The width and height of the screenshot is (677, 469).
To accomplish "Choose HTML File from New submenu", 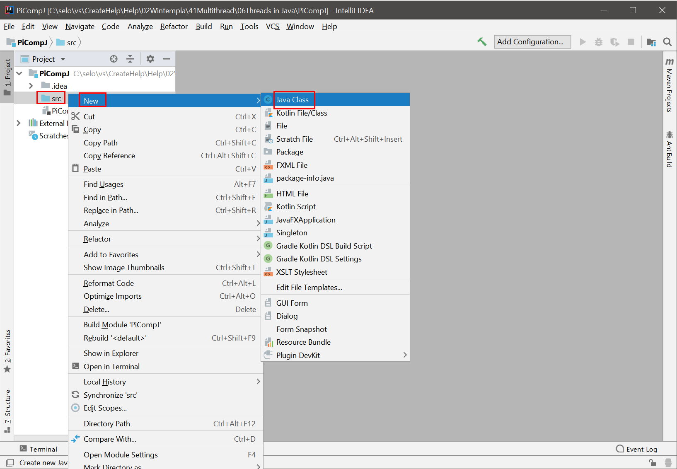I will tap(335, 194).
